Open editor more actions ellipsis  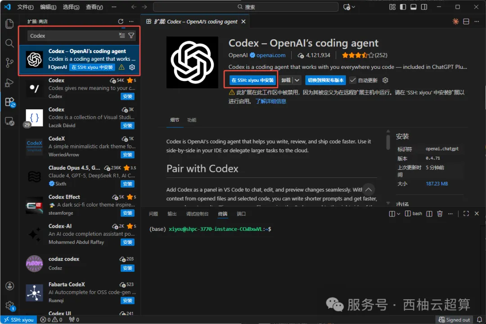tap(477, 22)
